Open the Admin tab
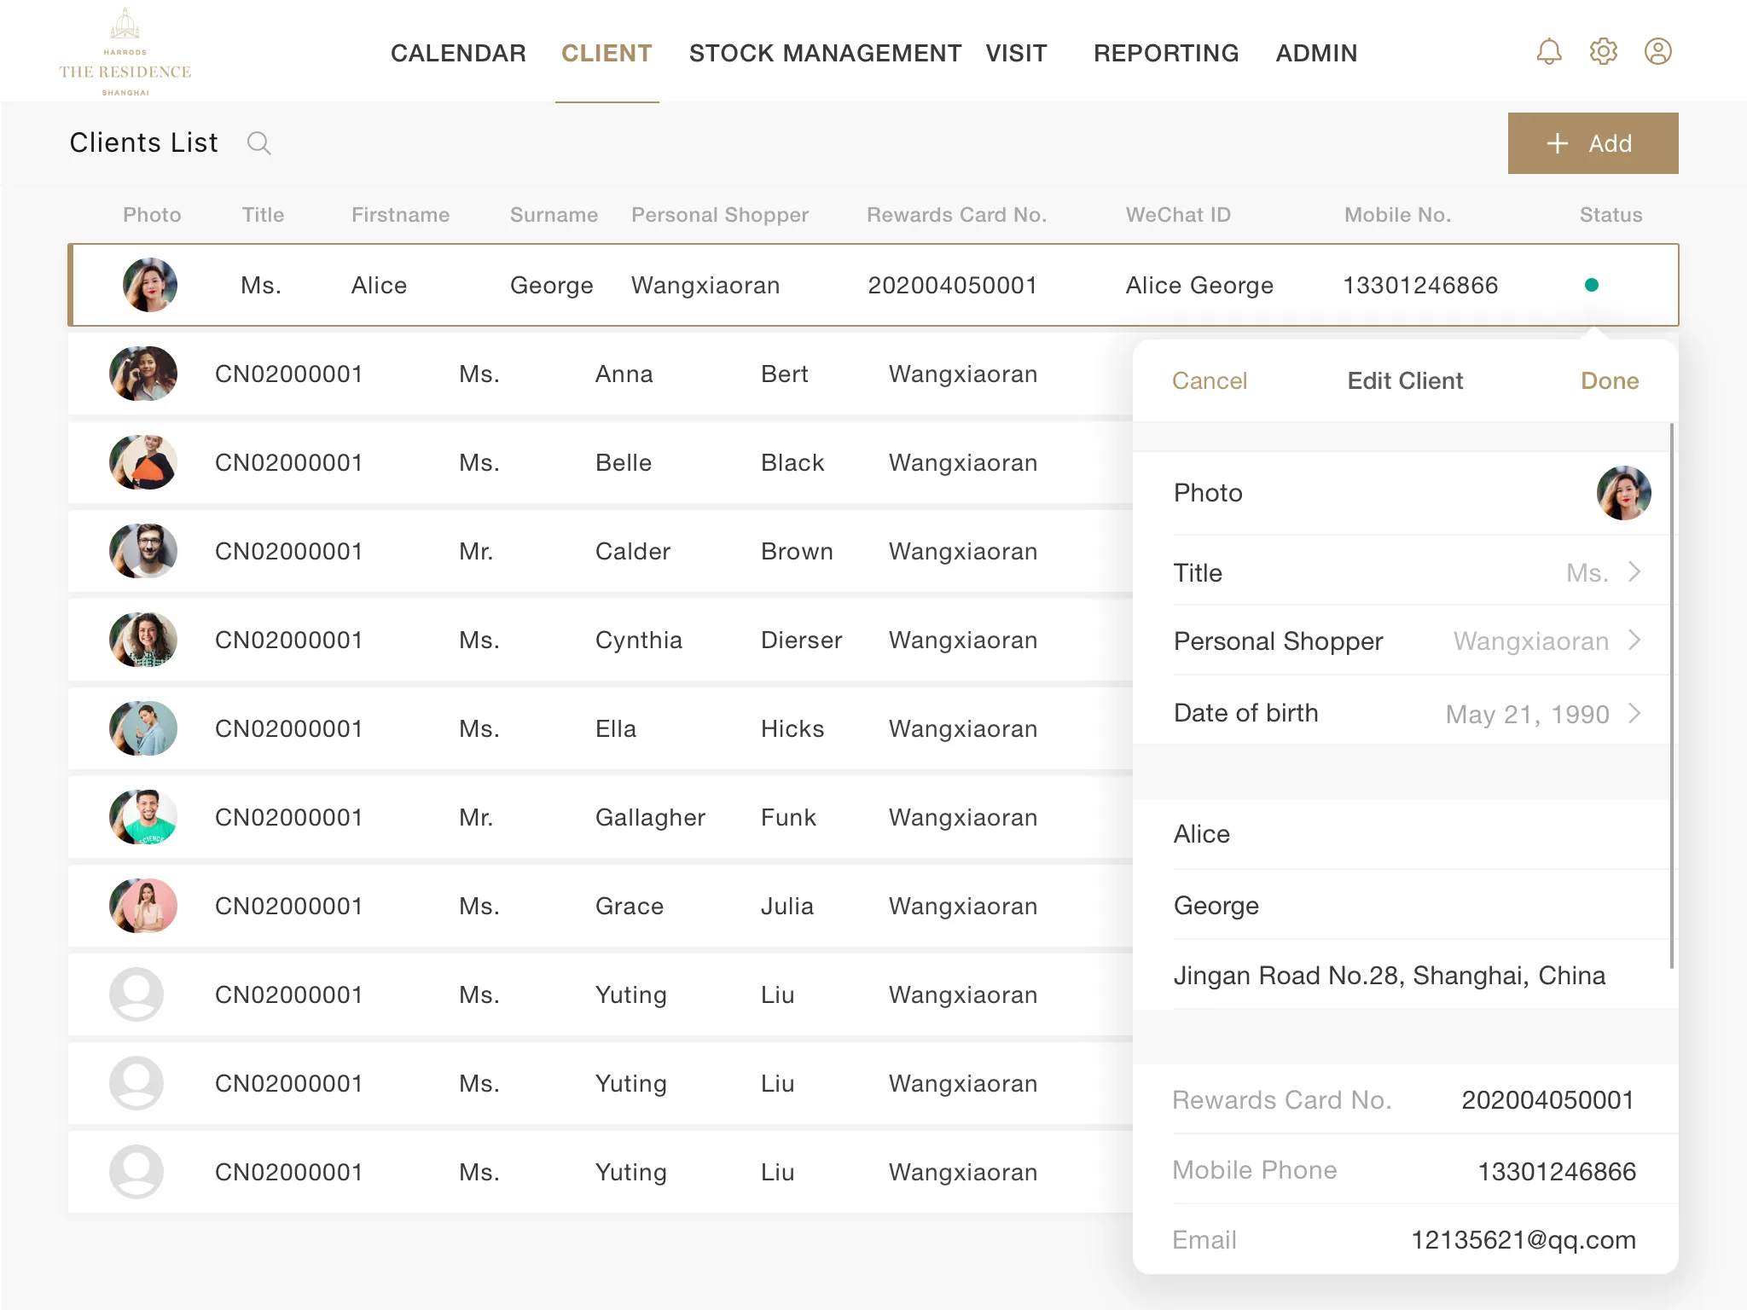 click(1316, 53)
